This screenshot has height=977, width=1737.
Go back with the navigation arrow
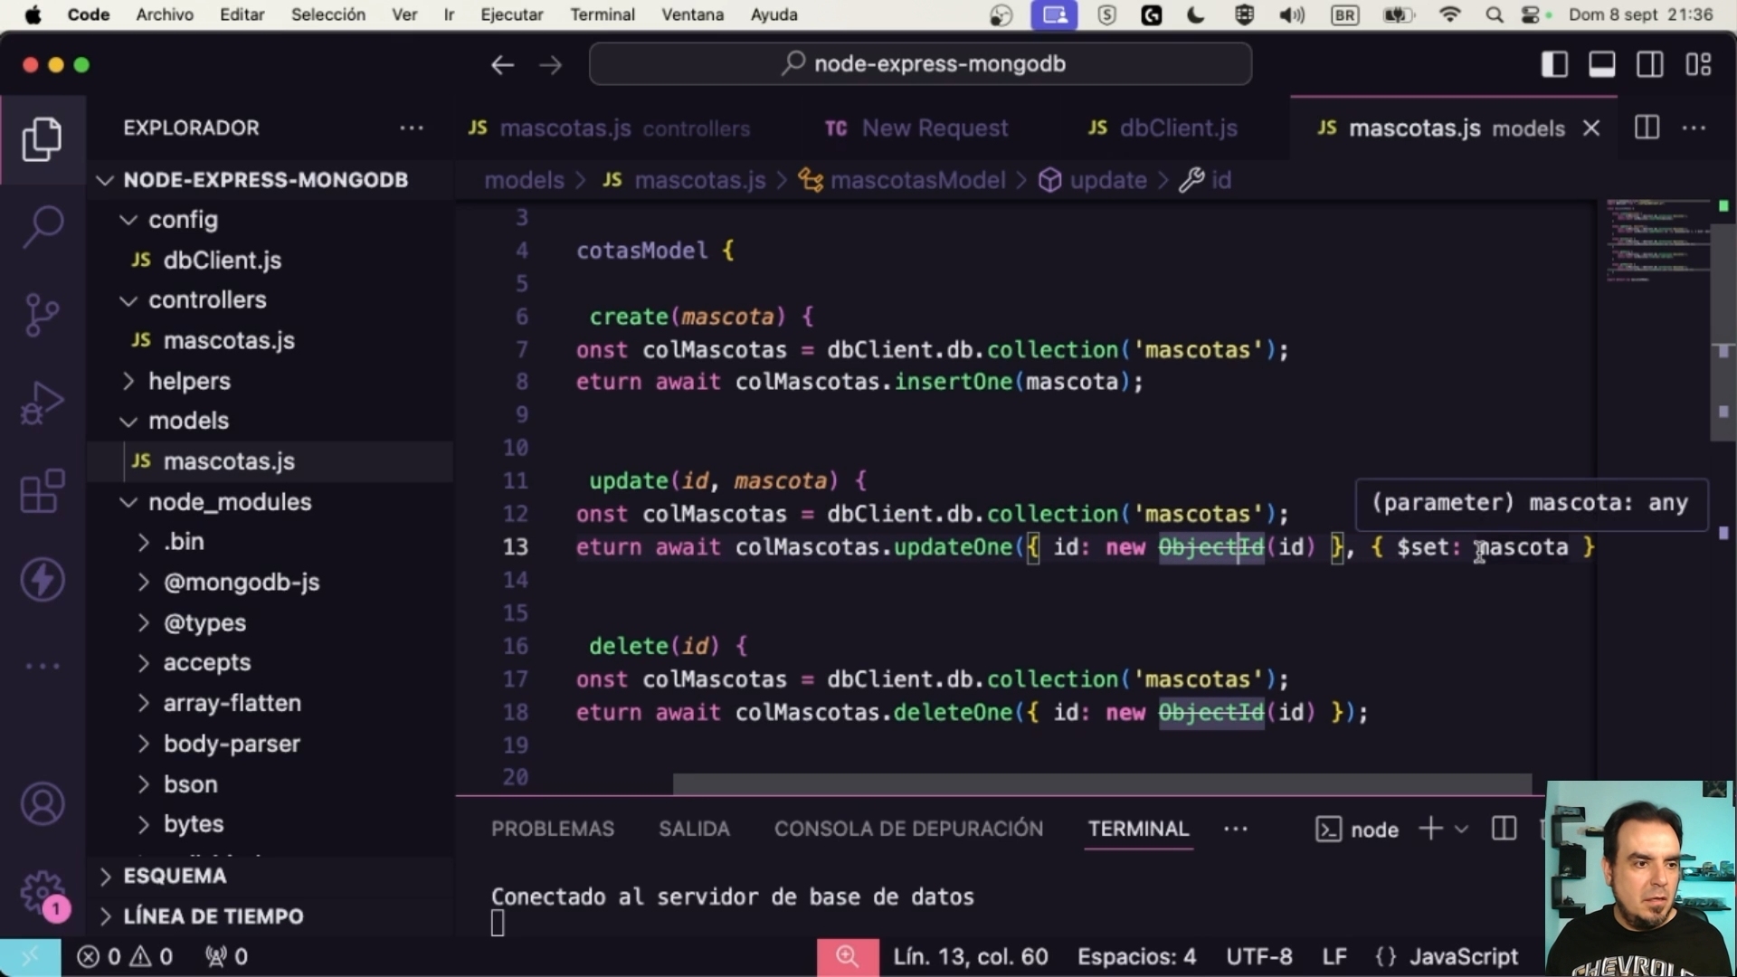click(502, 64)
